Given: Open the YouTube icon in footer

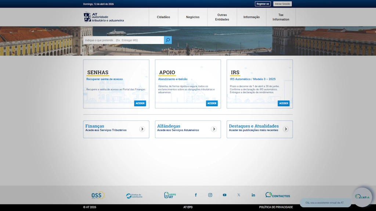Looking at the screenshot, I should [x=224, y=195].
